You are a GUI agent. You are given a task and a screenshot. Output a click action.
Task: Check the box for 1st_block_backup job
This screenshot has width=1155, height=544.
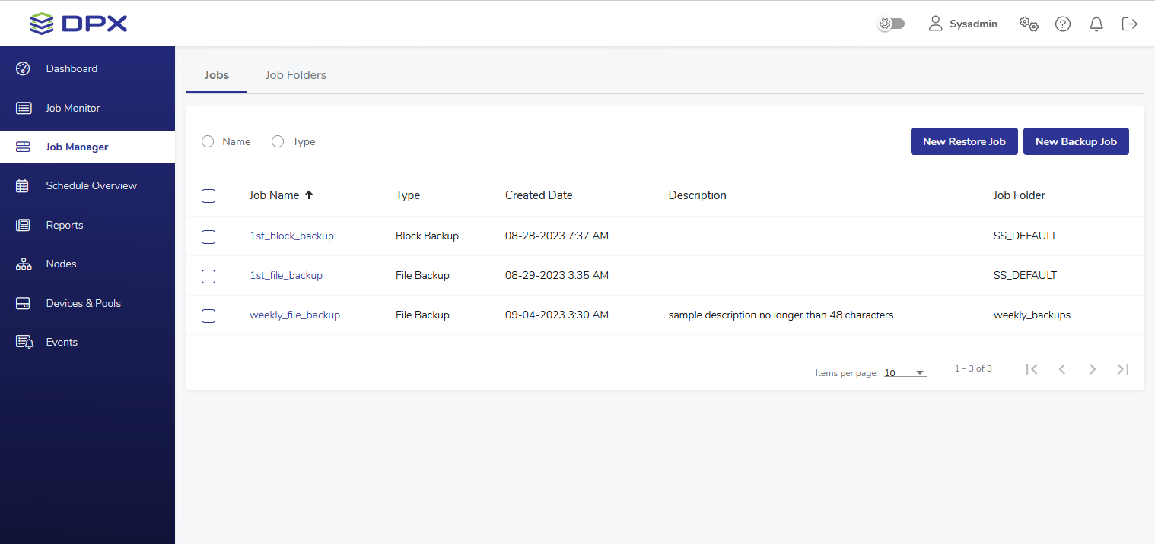[x=208, y=237]
